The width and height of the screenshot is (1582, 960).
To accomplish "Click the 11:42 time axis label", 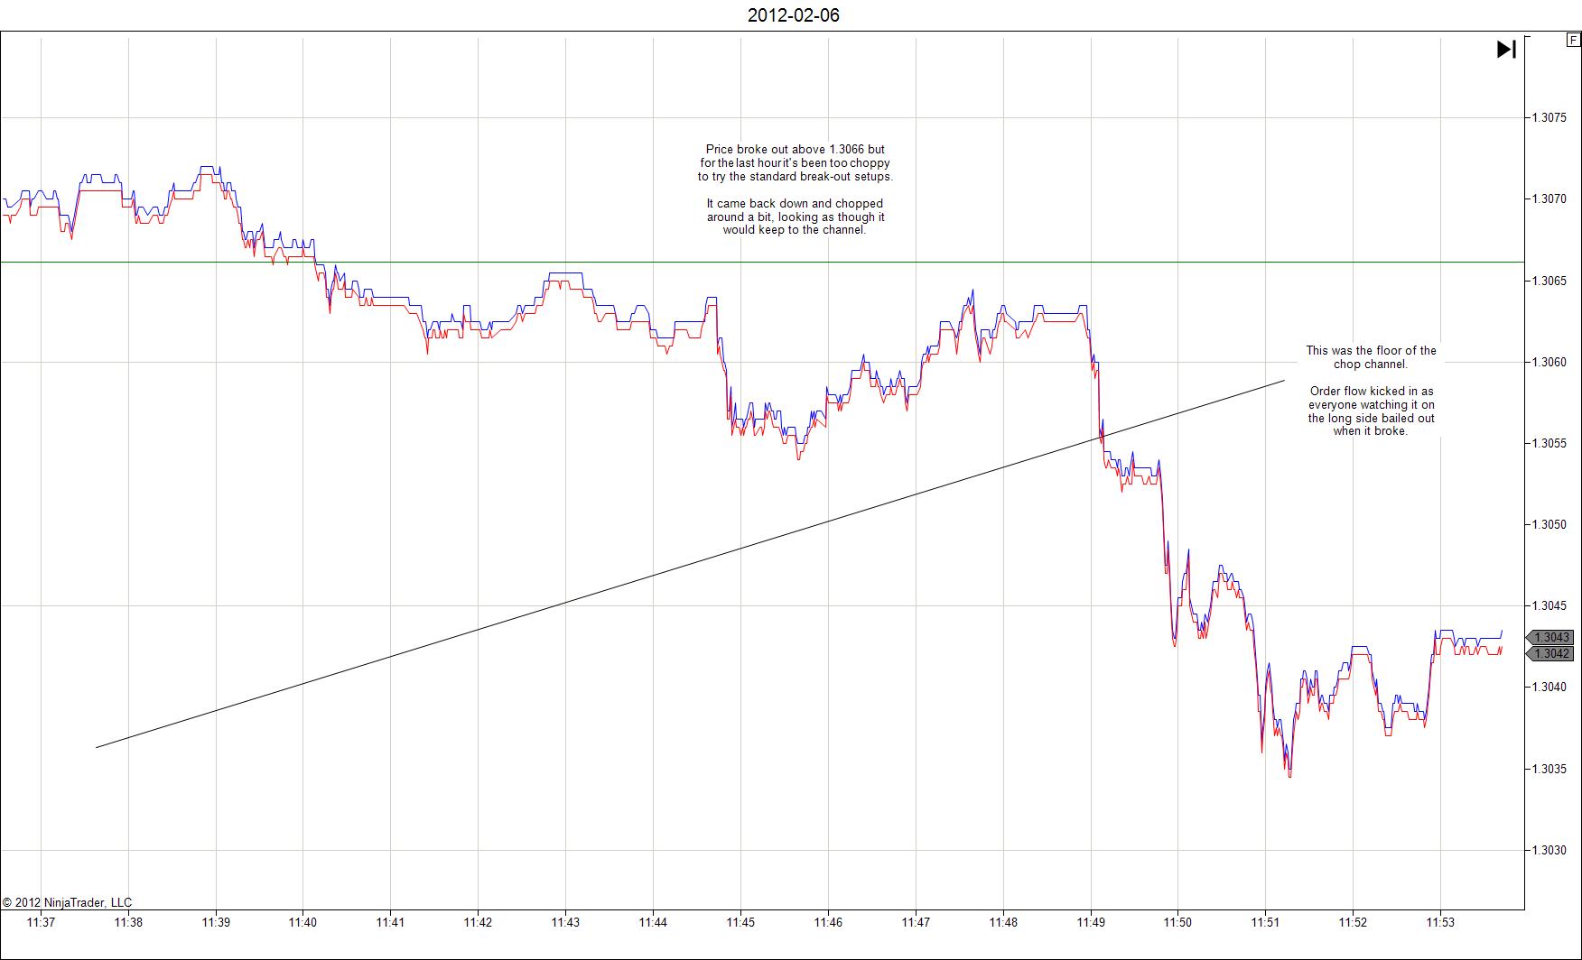I will tap(478, 922).
